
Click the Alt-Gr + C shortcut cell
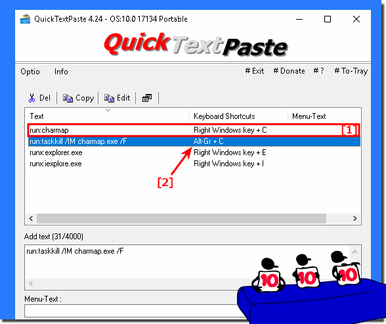(208, 141)
